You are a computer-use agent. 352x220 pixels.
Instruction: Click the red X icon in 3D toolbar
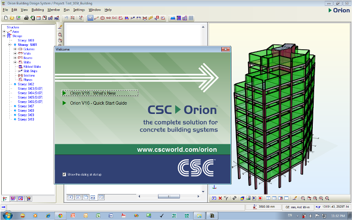point(220,198)
